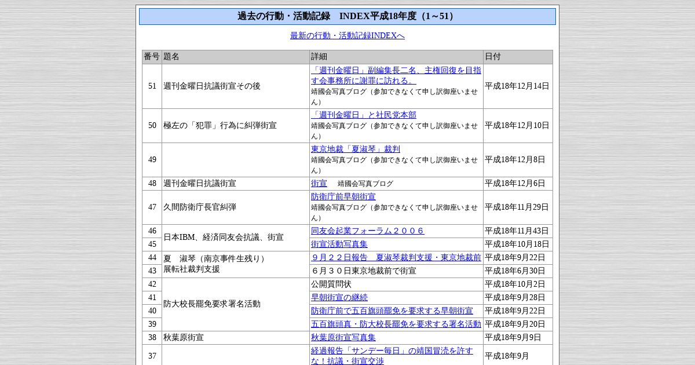Select the title 日本IBM、経済同友会抗議、街宣
This screenshot has height=365, width=695.
(224, 237)
